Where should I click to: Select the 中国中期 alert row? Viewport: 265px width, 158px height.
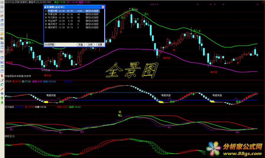pos(72,11)
